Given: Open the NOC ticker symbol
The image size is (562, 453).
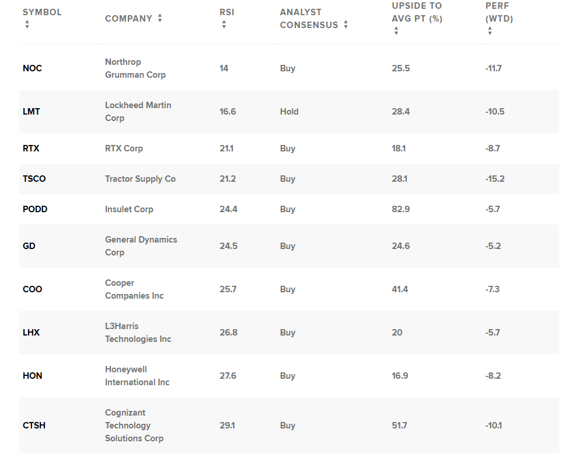Looking at the screenshot, I should pyautogui.click(x=32, y=68).
